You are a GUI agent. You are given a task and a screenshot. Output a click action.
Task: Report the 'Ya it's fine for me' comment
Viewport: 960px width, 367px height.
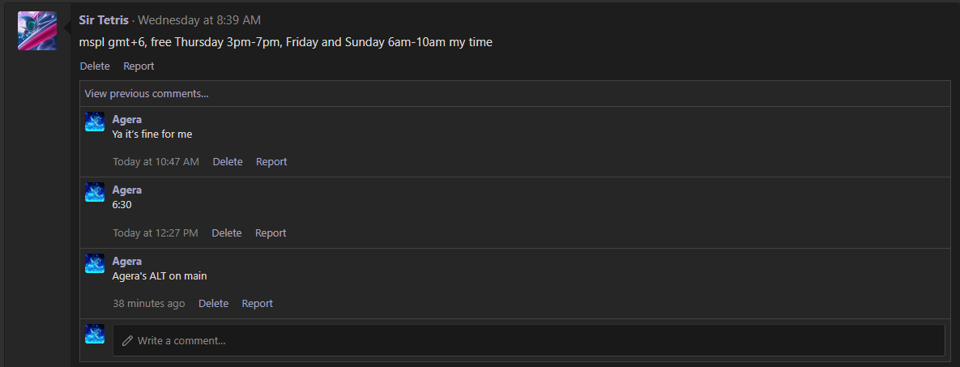[272, 162]
